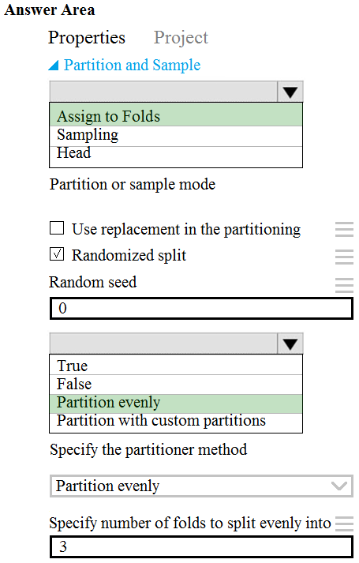
Task: Click the Random seed input field
Action: (201, 309)
